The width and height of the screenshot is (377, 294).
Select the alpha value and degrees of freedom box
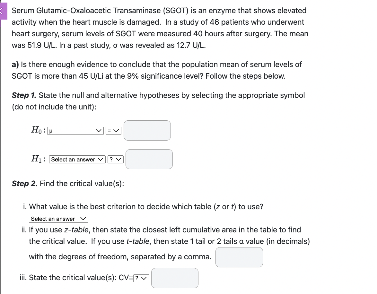[239, 257]
